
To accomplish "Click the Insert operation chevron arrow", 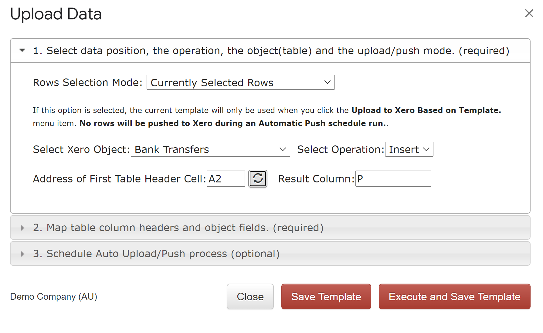I will pos(426,149).
